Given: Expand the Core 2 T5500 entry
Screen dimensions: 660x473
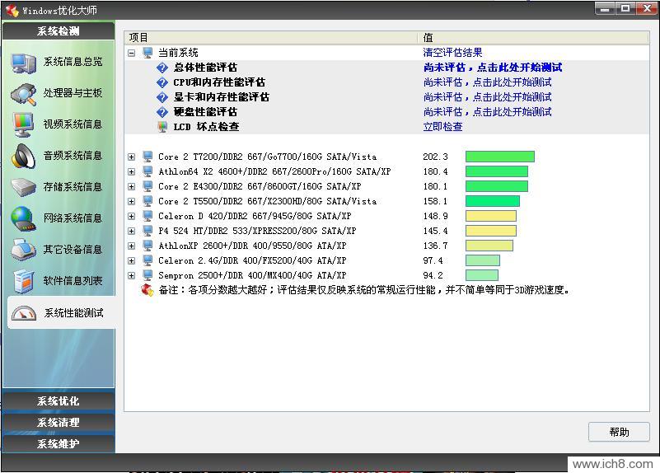Looking at the screenshot, I should click(132, 202).
